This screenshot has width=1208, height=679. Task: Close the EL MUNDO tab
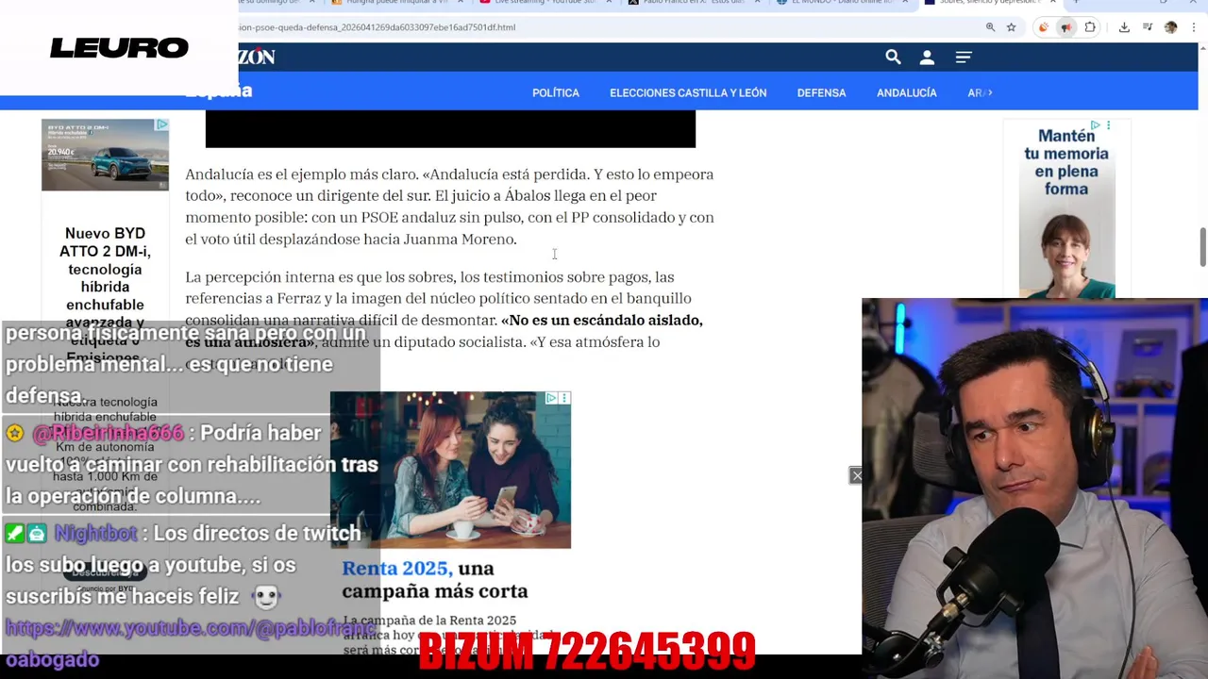tap(905, 3)
